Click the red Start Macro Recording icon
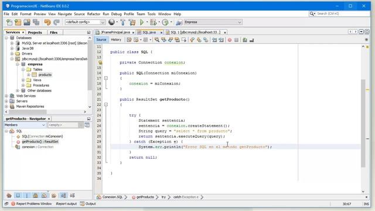The image size is (375, 211). coord(230,40)
